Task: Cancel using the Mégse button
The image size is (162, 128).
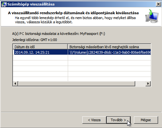Action: pyautogui.click(x=146, y=120)
